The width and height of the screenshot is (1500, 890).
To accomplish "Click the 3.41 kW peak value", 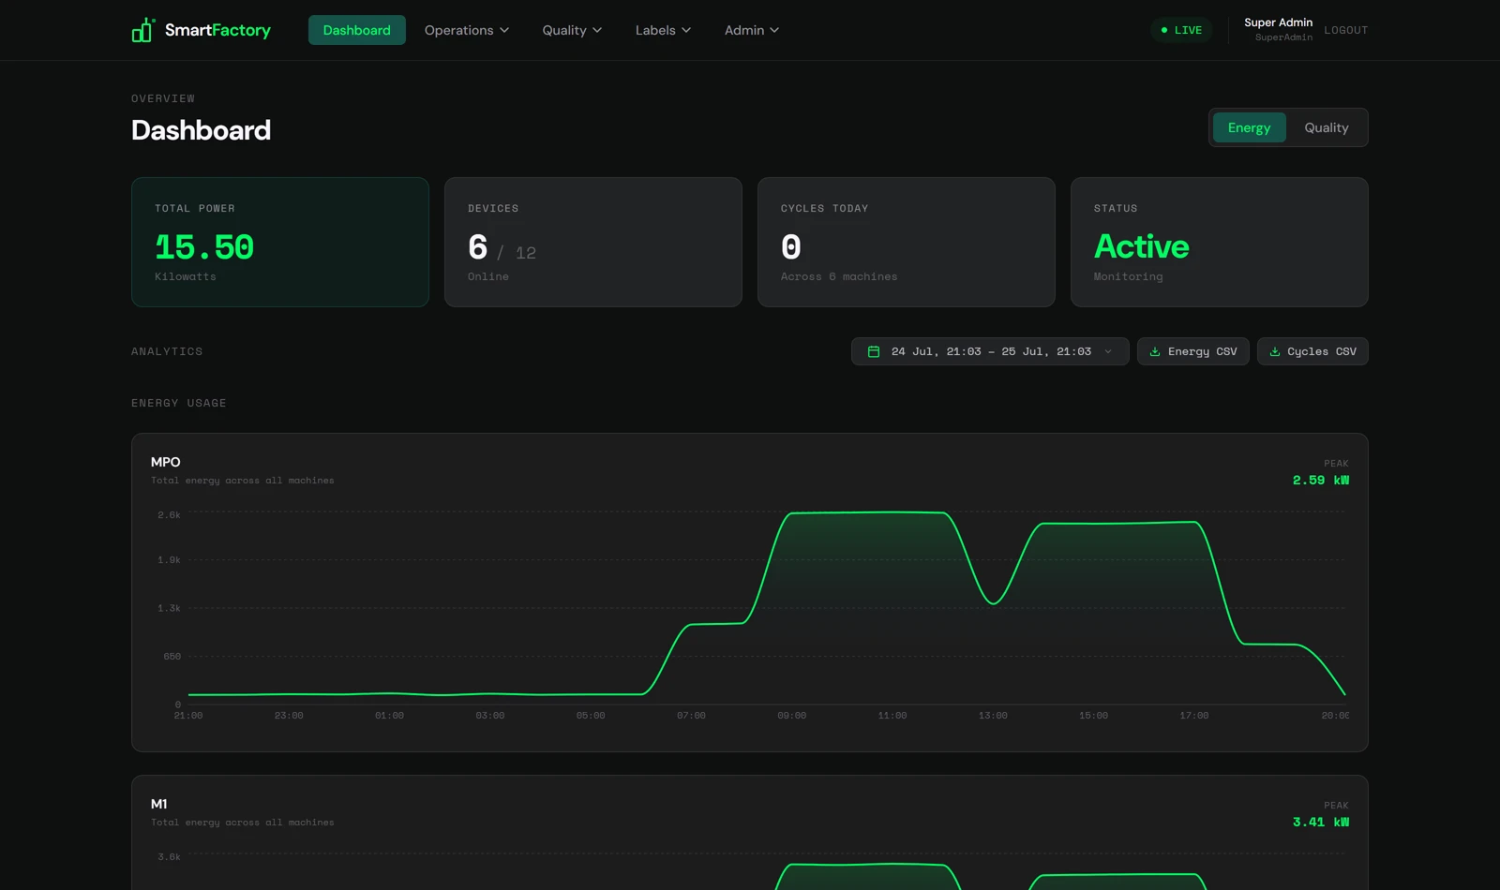I will (x=1321, y=822).
